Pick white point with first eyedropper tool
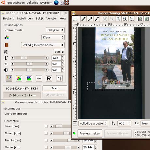The width and height of the screenshot is (150, 150). [x=83, y=19]
